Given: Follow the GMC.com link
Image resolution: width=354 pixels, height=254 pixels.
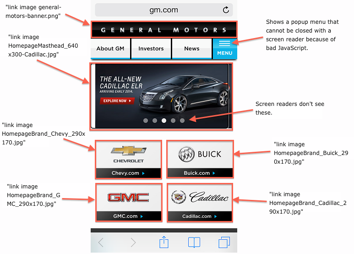Looking at the screenshot, I should (129, 216).
